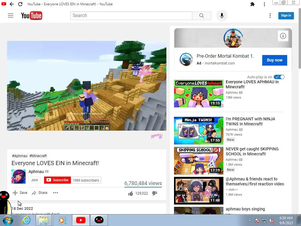The image size is (301, 226).
Task: Click Pre-Order Mortal Kombat 1. headline
Action: [225, 56]
